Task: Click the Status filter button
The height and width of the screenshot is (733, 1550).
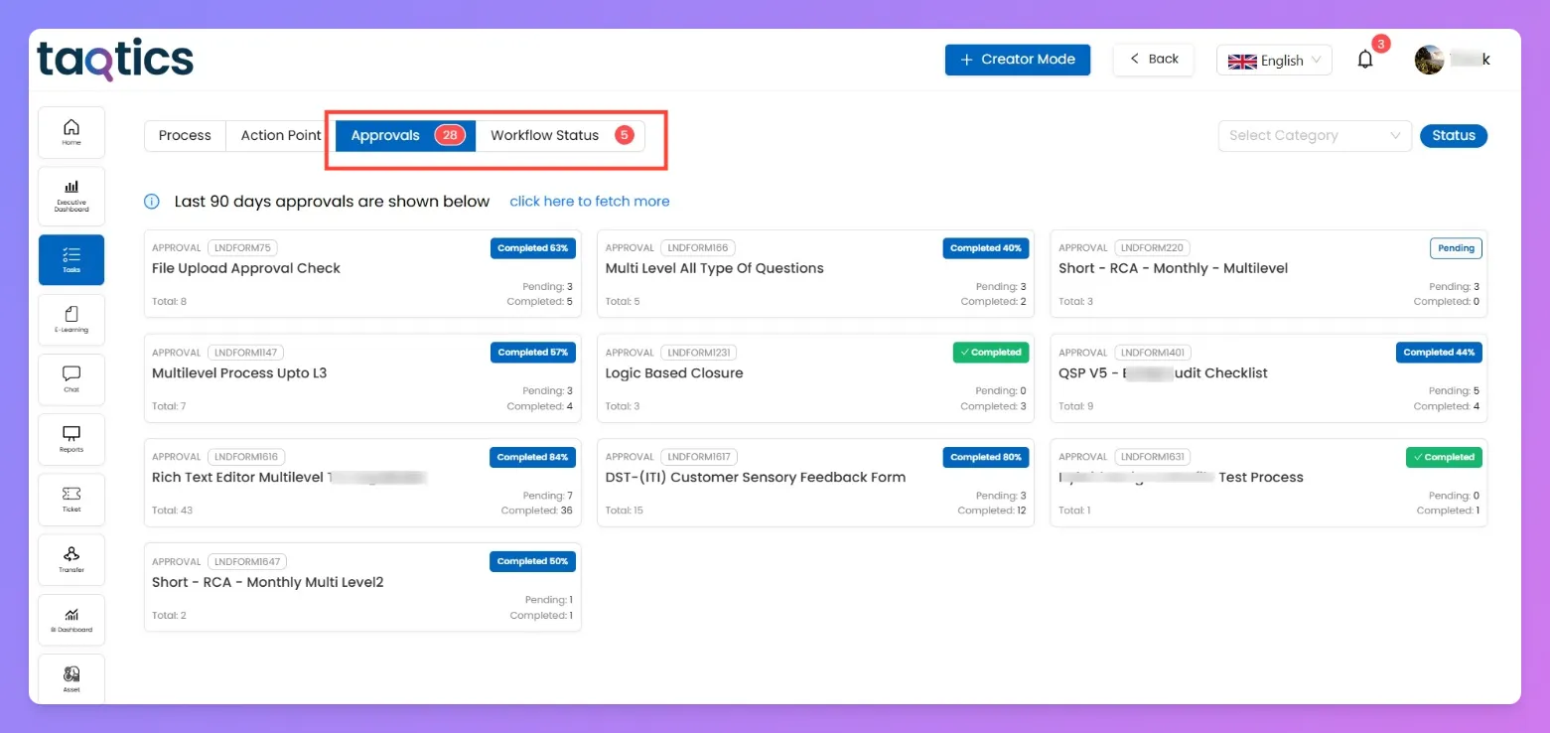Action: click(x=1454, y=136)
